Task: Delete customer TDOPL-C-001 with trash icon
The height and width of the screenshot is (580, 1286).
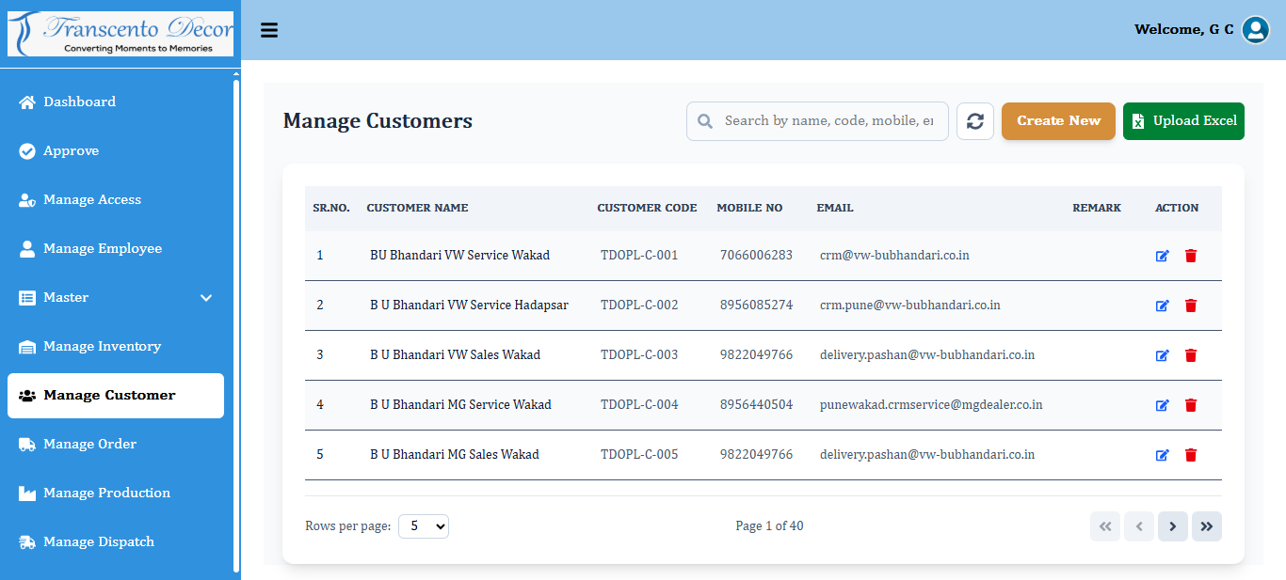Action: tap(1191, 256)
